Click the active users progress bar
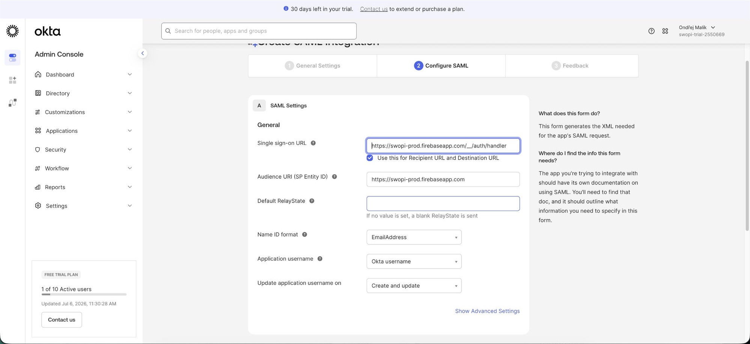Screen dimensions: 750x344 84,294
